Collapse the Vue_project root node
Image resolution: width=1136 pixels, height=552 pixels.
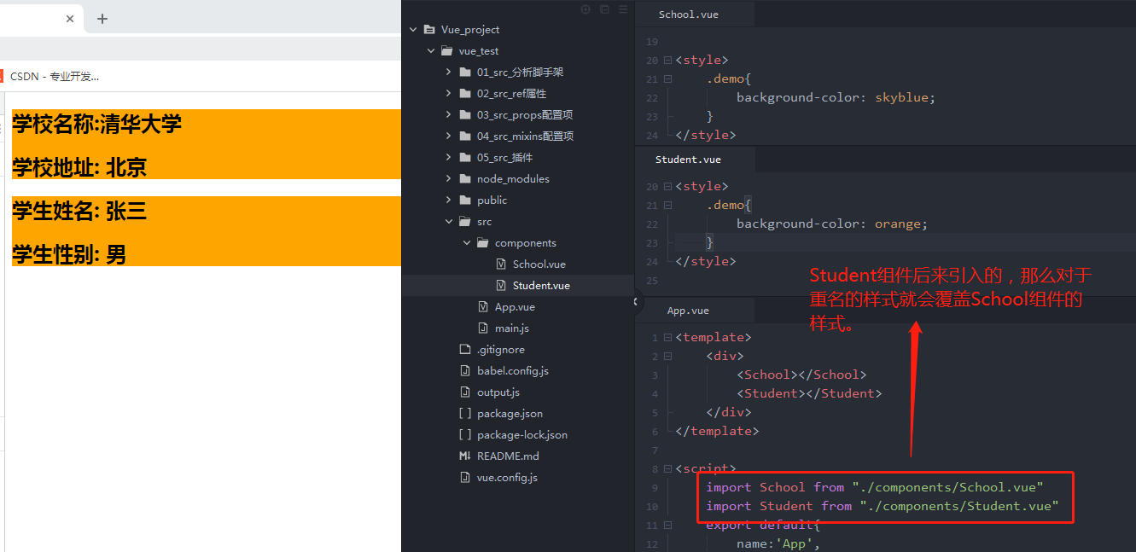pyautogui.click(x=413, y=30)
